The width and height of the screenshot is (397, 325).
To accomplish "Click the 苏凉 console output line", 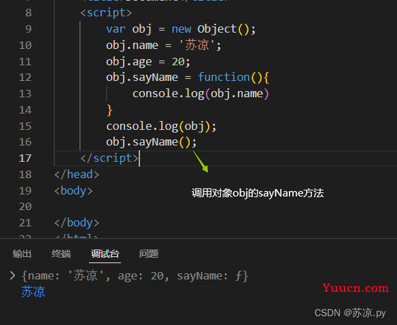I will tap(33, 292).
